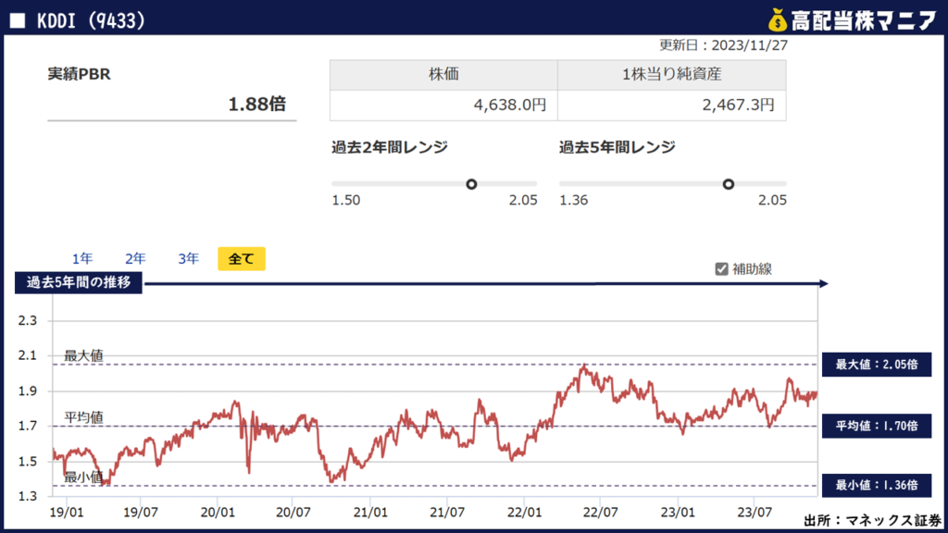
Task: Select the 全て range tab
Action: click(x=242, y=259)
